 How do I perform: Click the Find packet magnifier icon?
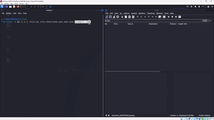137,17
